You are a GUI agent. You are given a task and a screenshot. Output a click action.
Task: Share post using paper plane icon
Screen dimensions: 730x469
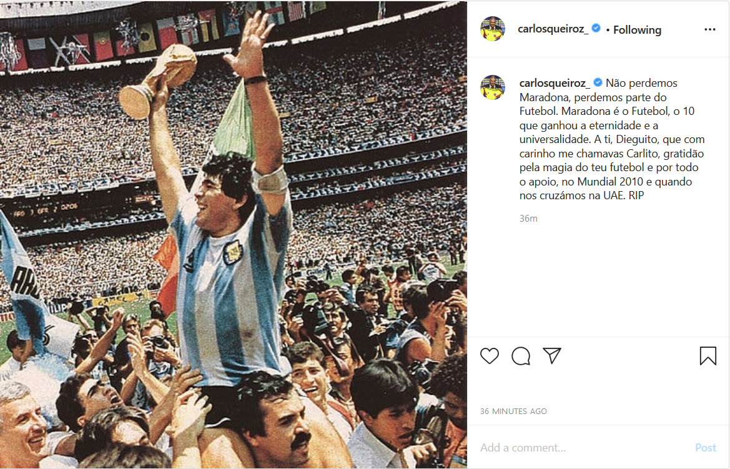(551, 355)
